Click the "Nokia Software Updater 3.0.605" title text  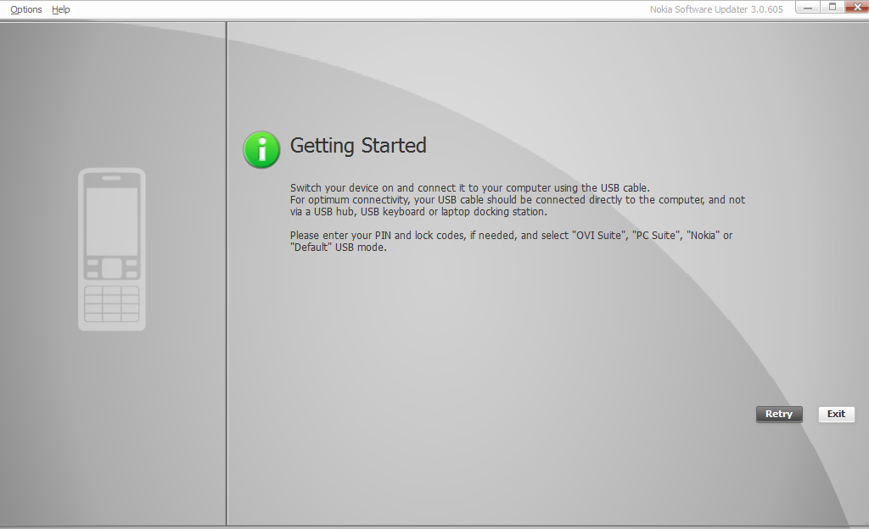point(716,9)
